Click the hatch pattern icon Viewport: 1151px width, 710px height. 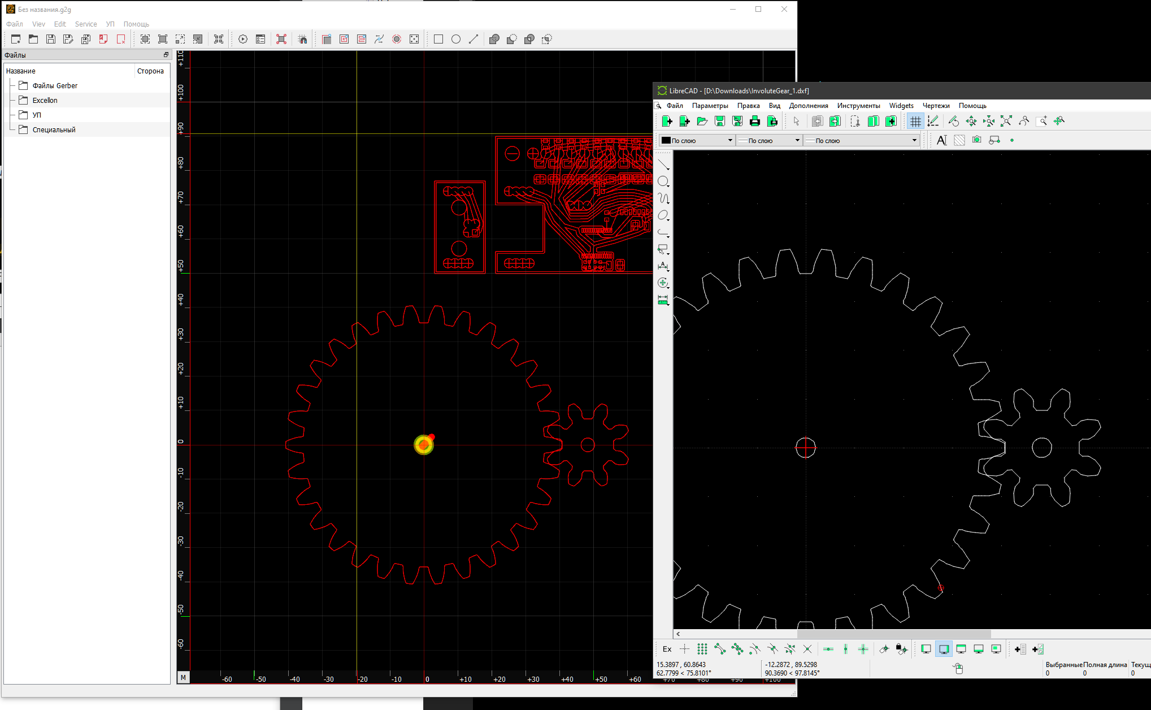click(x=959, y=140)
